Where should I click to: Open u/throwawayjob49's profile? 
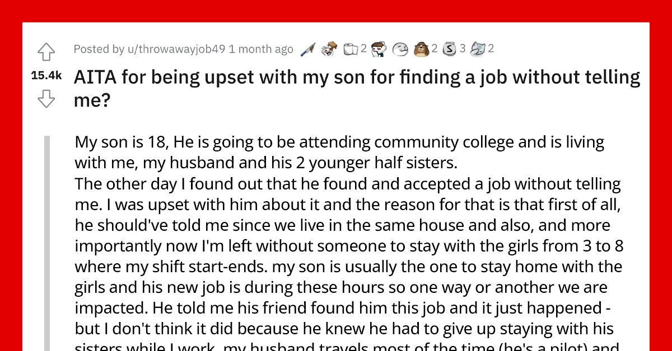click(139, 49)
